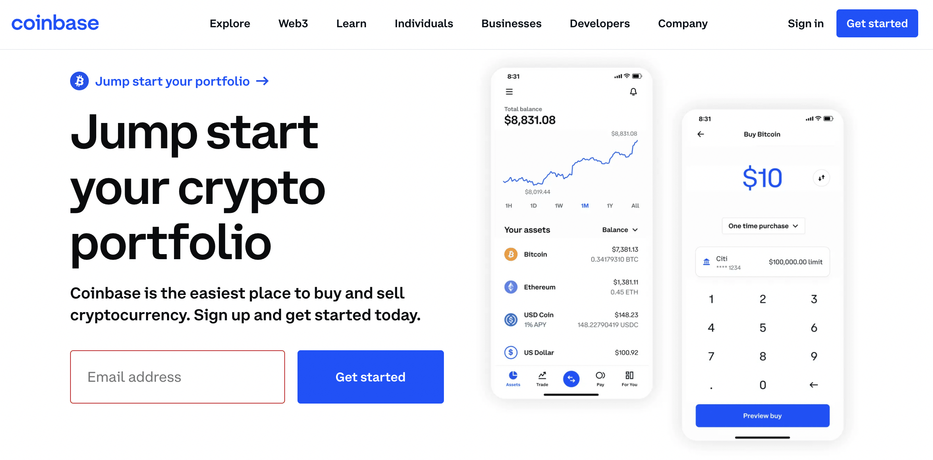Click the Preview buy button
The height and width of the screenshot is (460, 933).
(763, 415)
